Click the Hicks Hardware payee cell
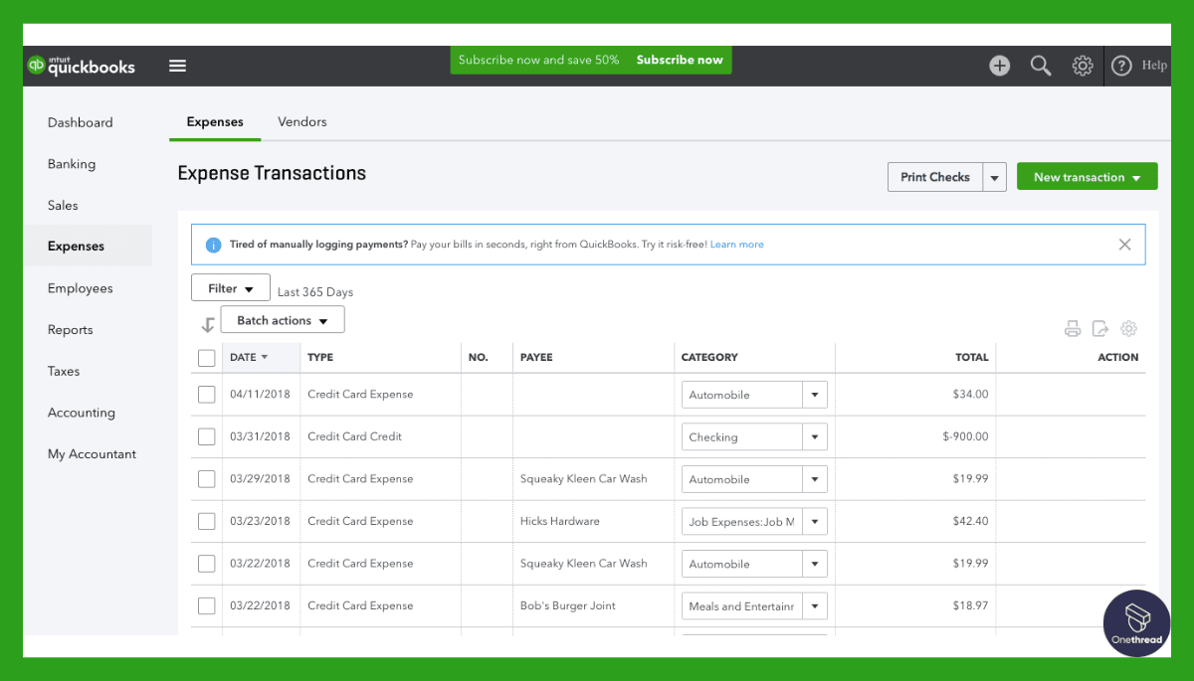The height and width of the screenshot is (681, 1194). click(560, 521)
